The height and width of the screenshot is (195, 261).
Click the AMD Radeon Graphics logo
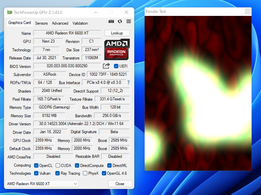(x=117, y=49)
